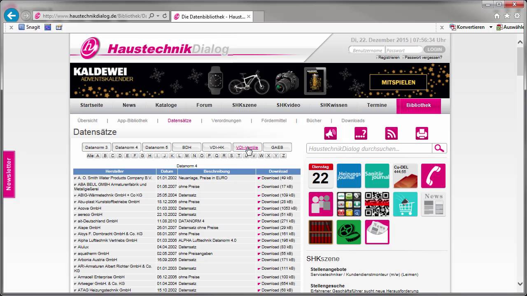527x296 pixels.
Task: Click the pink people community tile
Action: 321,204
